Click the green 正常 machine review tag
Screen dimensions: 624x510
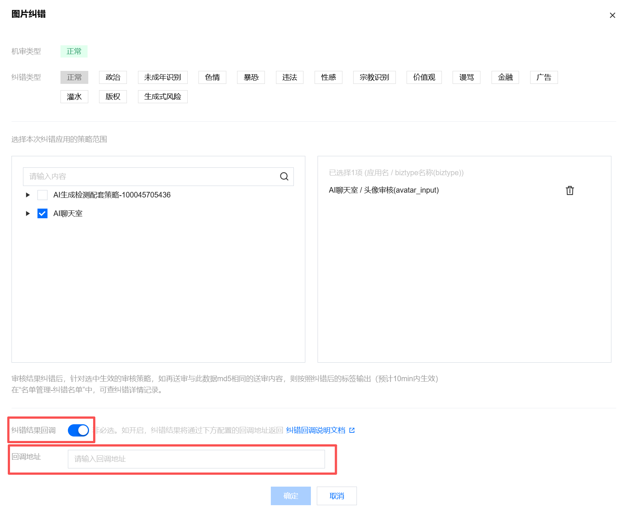74,51
